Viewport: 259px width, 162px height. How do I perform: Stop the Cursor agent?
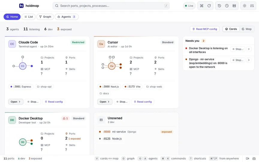tap(122, 102)
